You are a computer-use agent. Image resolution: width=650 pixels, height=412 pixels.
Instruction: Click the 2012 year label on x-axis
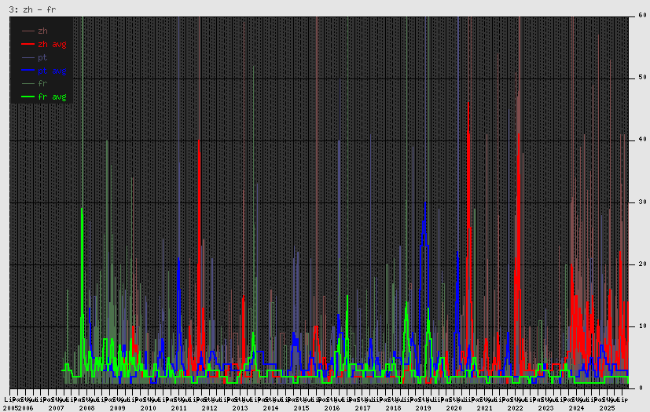coord(209,408)
